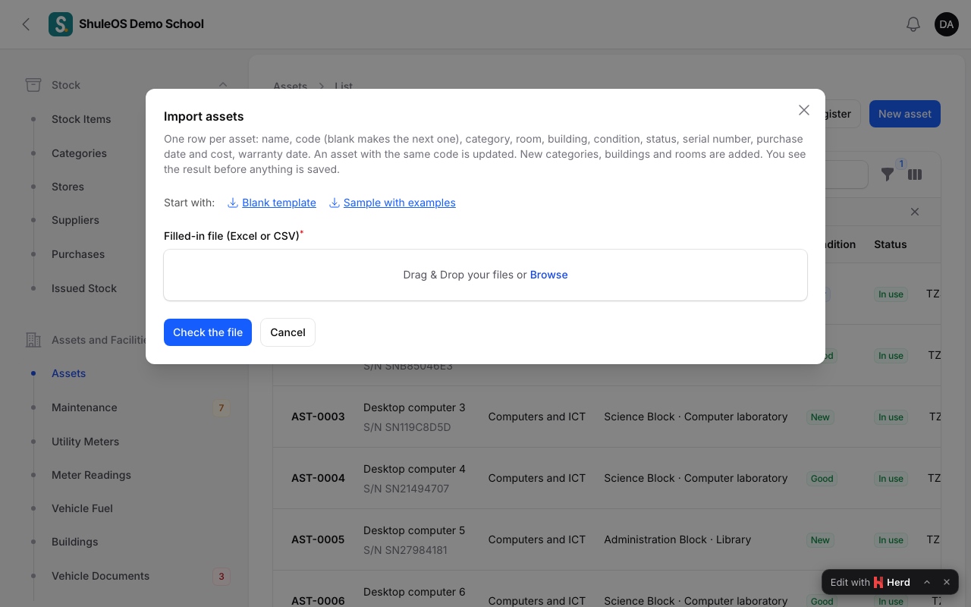This screenshot has height=607, width=971.
Task: Click the Herd logo in the Edit bar
Action: tap(878, 582)
